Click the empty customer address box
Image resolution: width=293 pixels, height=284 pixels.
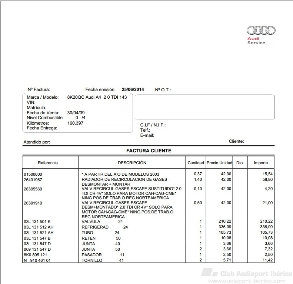[x=205, y=107]
